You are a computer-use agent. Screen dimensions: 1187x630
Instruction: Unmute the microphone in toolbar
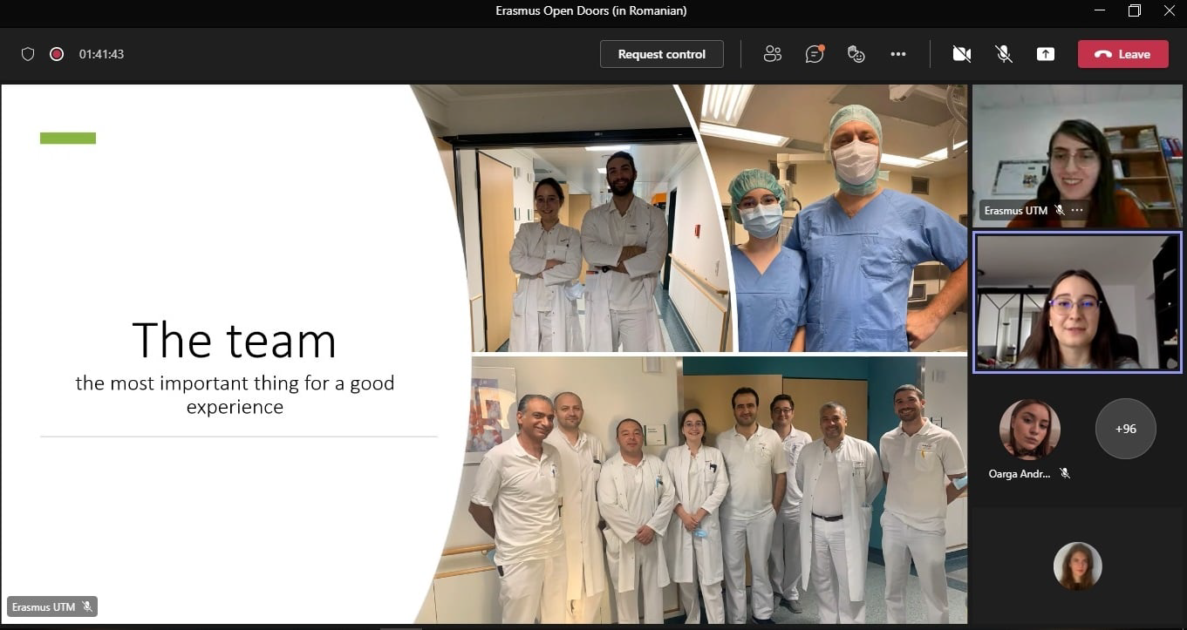[x=1004, y=54]
